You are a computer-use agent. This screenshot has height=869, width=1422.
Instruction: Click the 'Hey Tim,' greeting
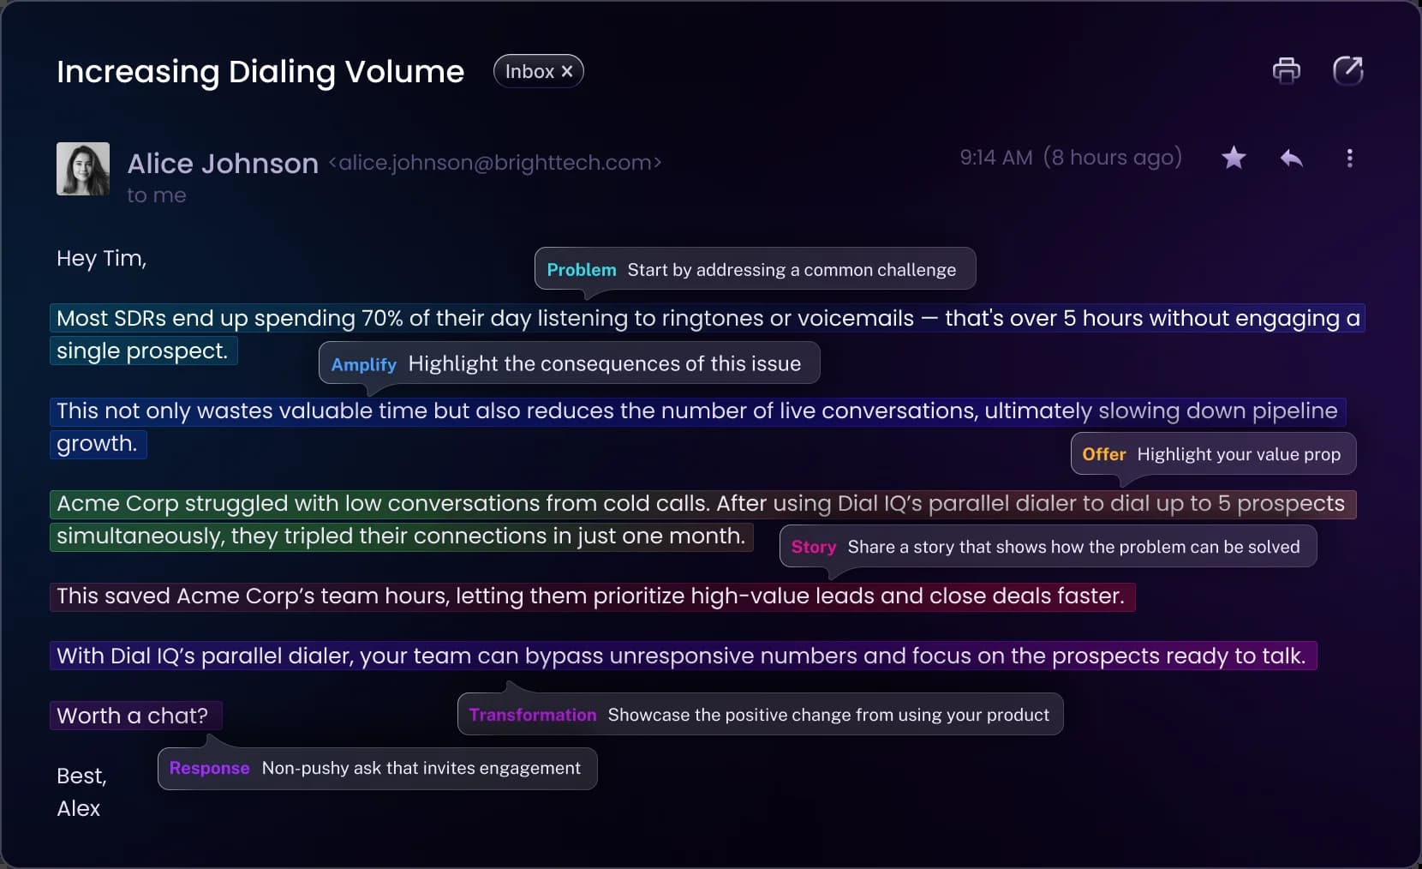point(102,259)
